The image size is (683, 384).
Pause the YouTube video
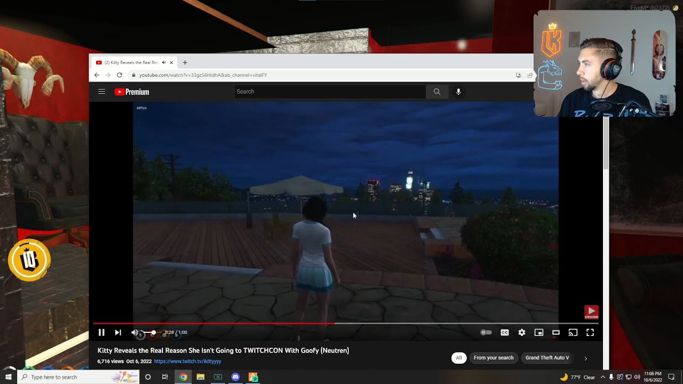(101, 332)
